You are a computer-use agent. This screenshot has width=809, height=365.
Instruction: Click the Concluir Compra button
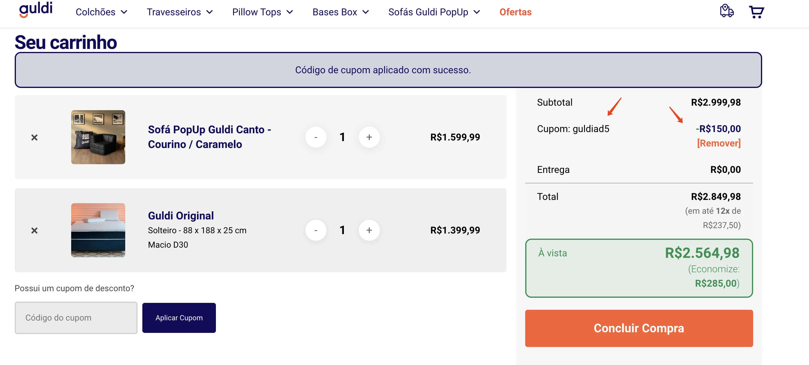pos(639,328)
